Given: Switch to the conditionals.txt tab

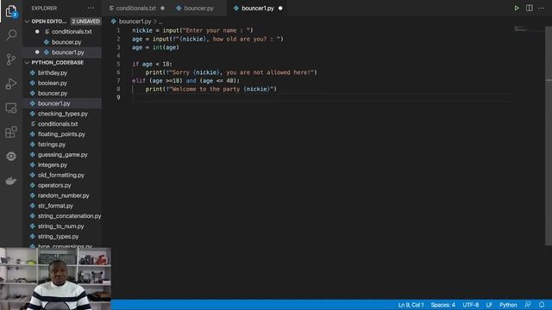Looking at the screenshot, I should pos(136,8).
